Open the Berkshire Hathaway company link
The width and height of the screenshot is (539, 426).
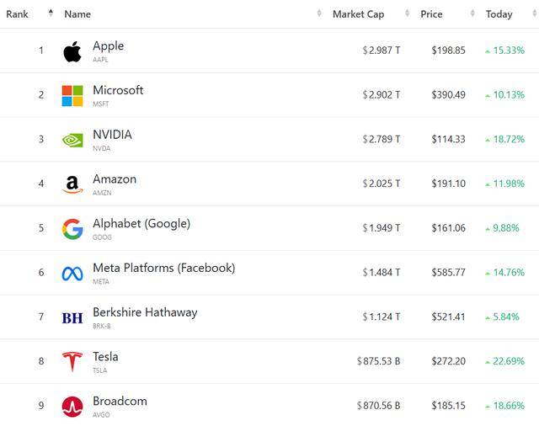coord(145,312)
